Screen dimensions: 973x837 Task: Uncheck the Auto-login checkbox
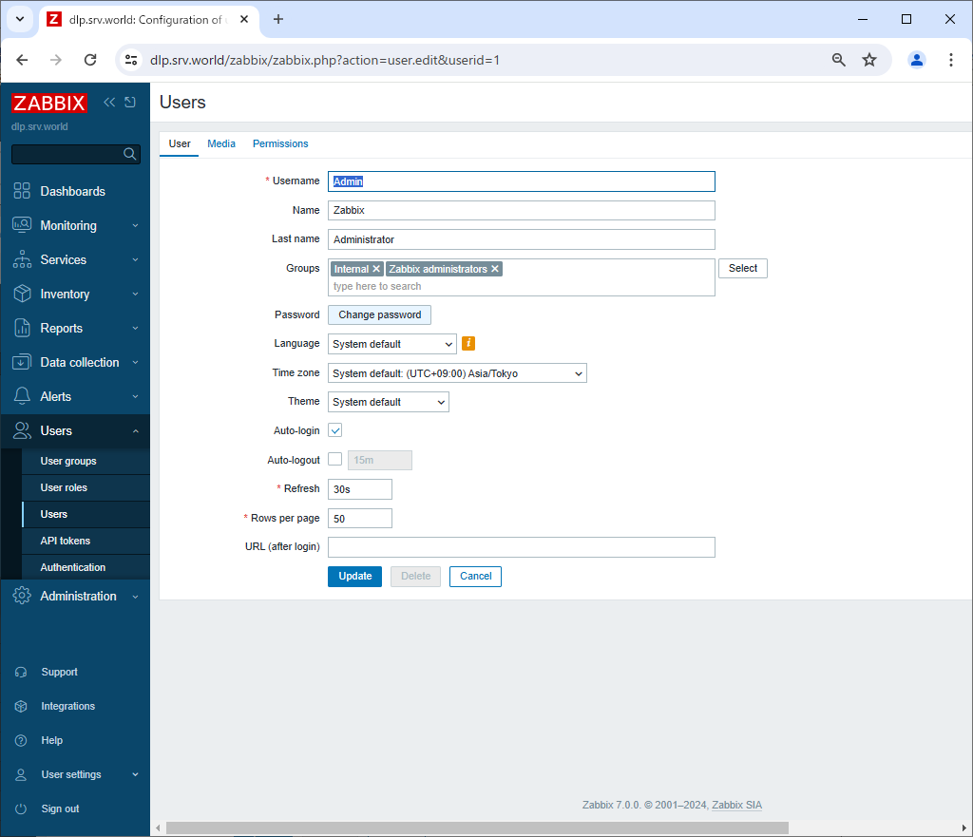click(x=334, y=430)
